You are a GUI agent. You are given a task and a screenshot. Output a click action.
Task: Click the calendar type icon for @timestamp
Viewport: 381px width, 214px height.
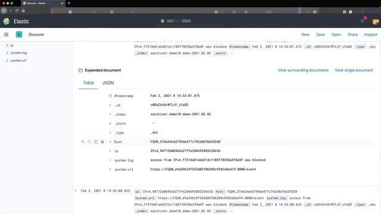110,96
